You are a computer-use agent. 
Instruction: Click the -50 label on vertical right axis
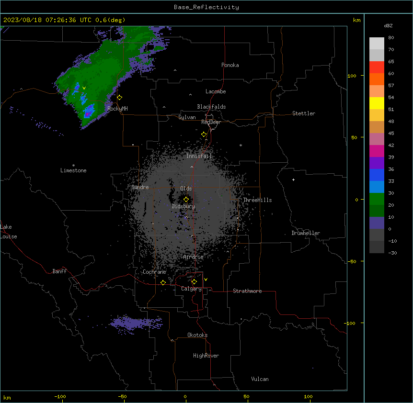352,261
